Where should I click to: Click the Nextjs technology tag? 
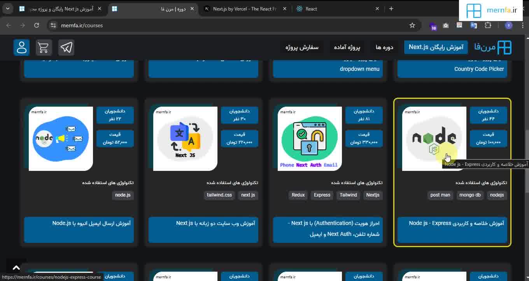(373, 195)
